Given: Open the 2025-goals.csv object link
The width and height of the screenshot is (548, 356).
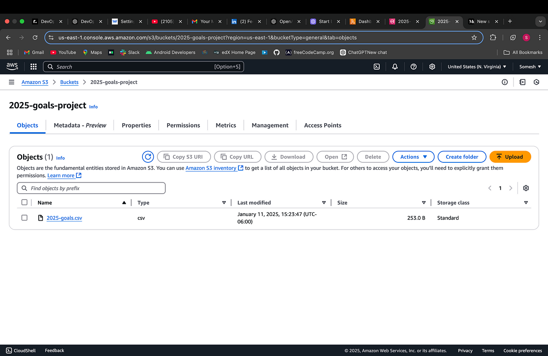Looking at the screenshot, I should tap(64, 218).
